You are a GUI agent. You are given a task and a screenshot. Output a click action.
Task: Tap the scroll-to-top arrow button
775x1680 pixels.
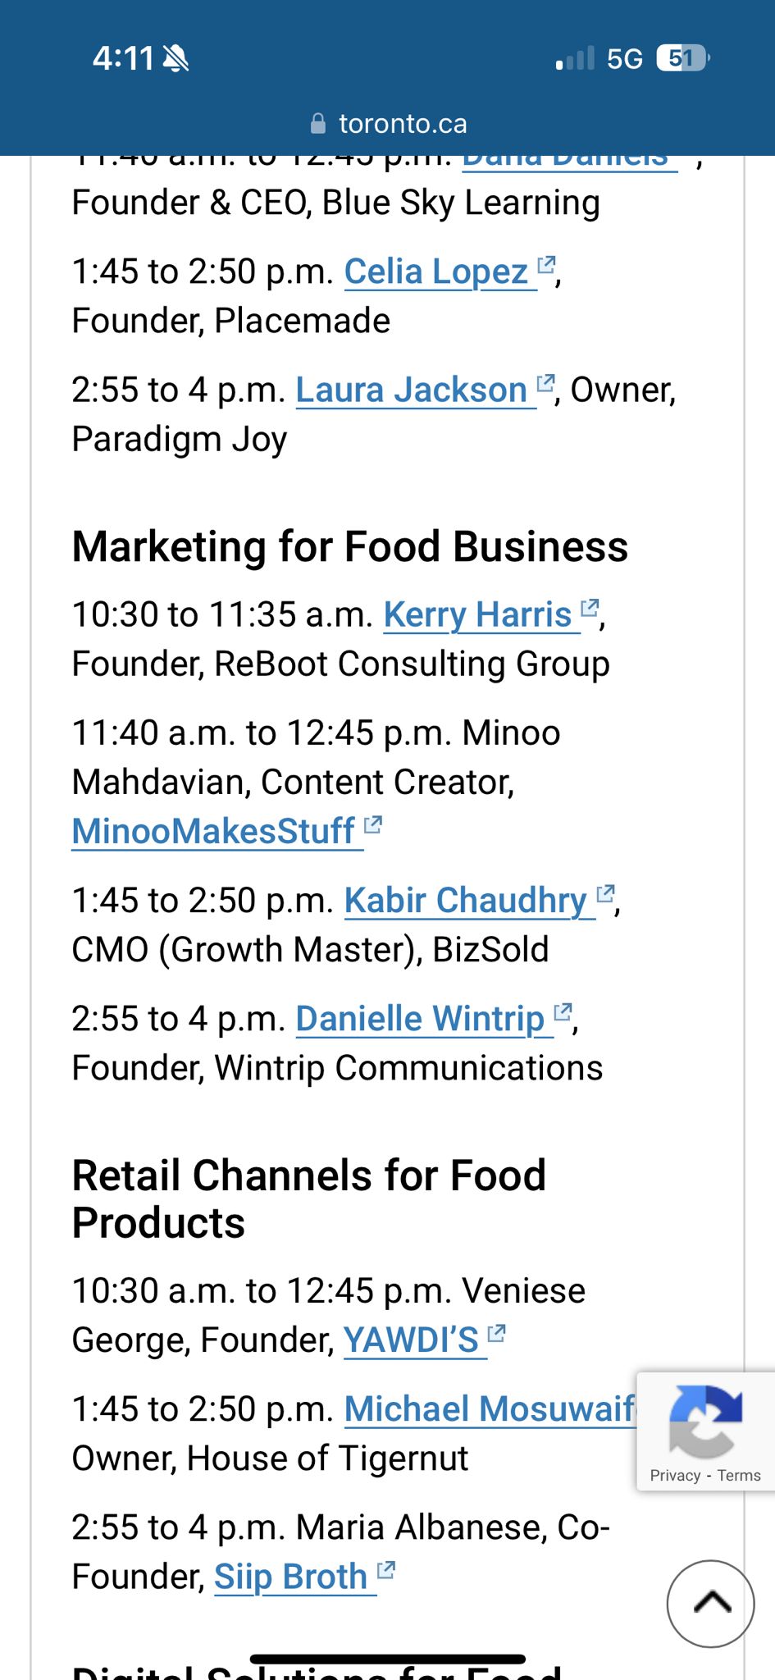click(x=710, y=1603)
